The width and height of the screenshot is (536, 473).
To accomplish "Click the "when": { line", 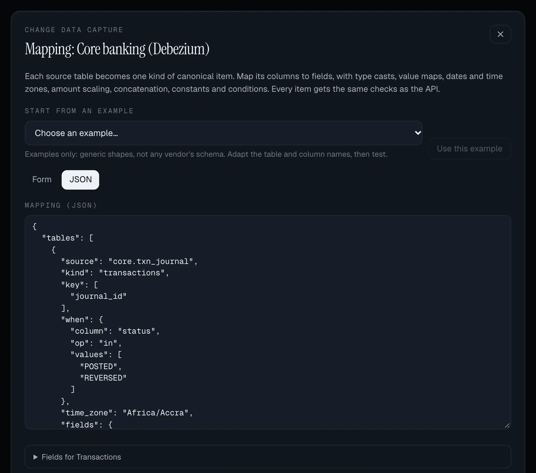I will point(82,320).
